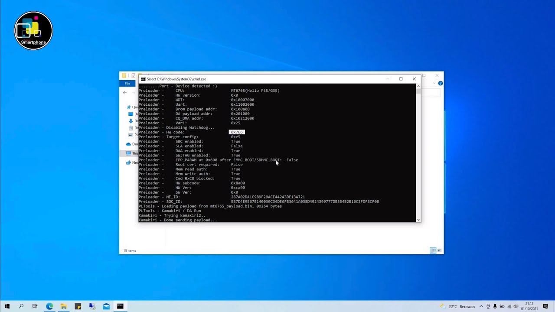
Task: Open notification action center icon
Action: [545, 306]
